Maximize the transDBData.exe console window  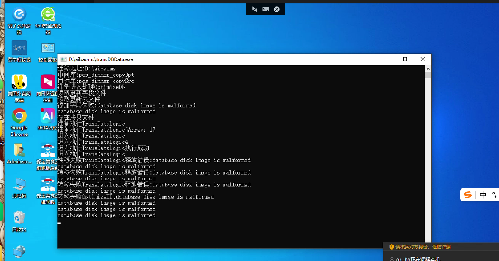coord(405,59)
